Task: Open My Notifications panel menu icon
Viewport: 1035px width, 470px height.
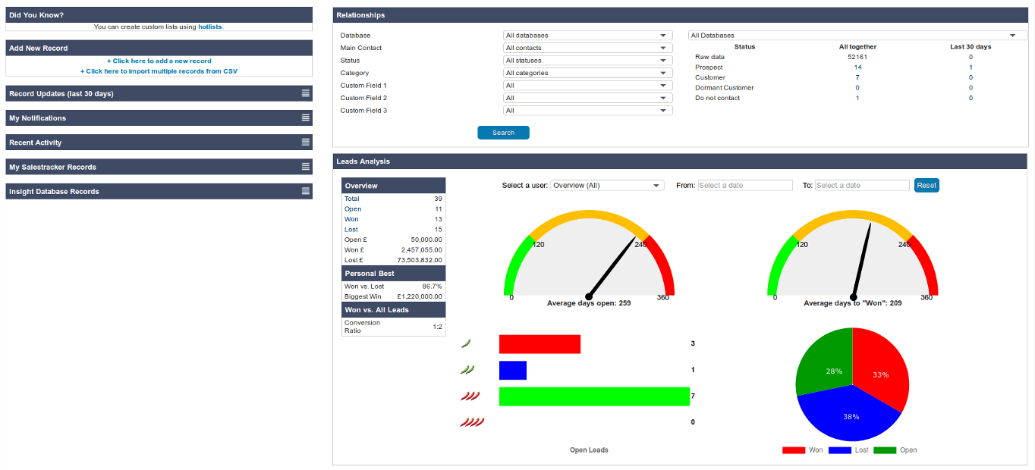Action: tap(305, 118)
